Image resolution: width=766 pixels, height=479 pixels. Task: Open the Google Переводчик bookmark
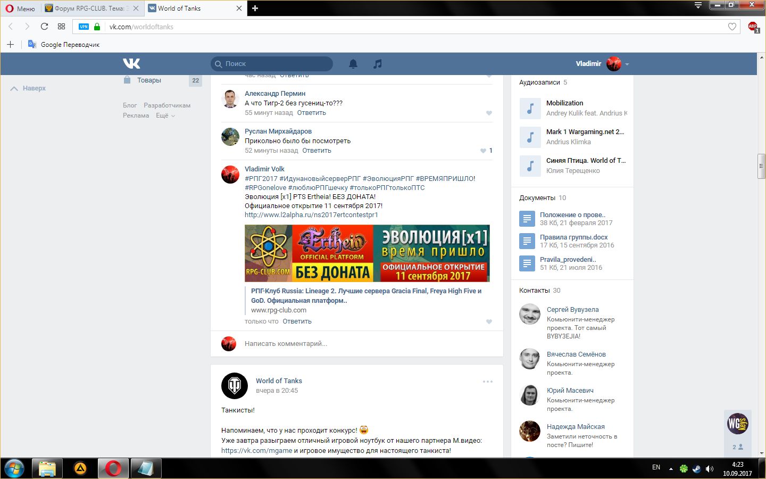[64, 45]
